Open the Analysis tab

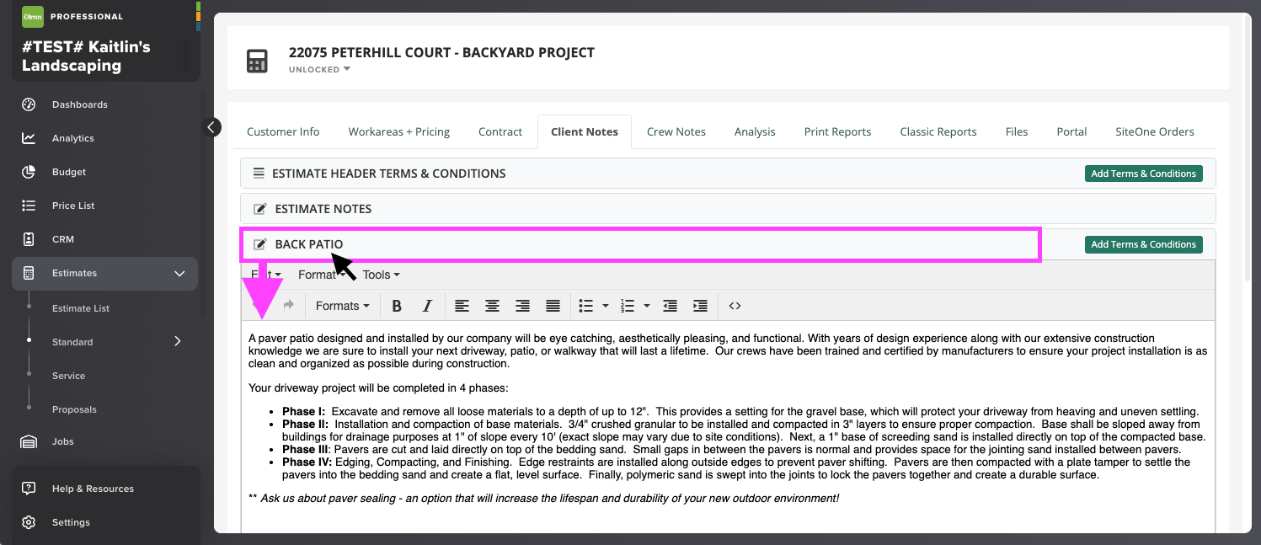coord(755,131)
